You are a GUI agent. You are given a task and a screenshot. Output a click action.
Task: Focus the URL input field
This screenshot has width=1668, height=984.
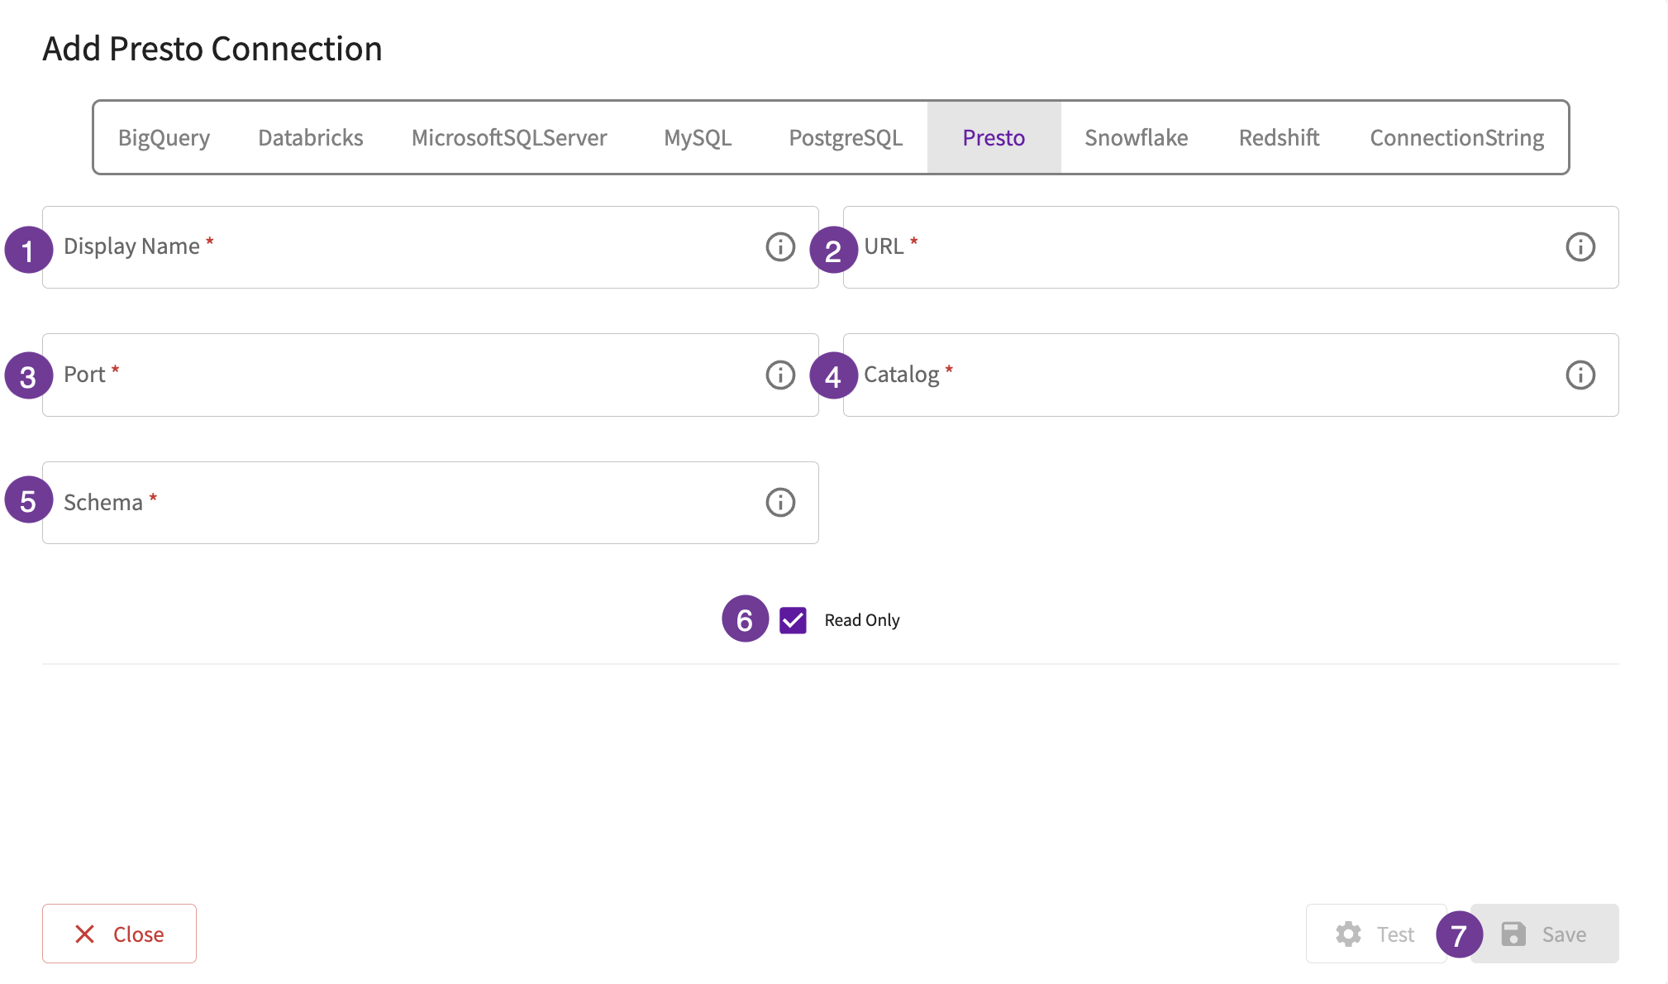click(1231, 247)
